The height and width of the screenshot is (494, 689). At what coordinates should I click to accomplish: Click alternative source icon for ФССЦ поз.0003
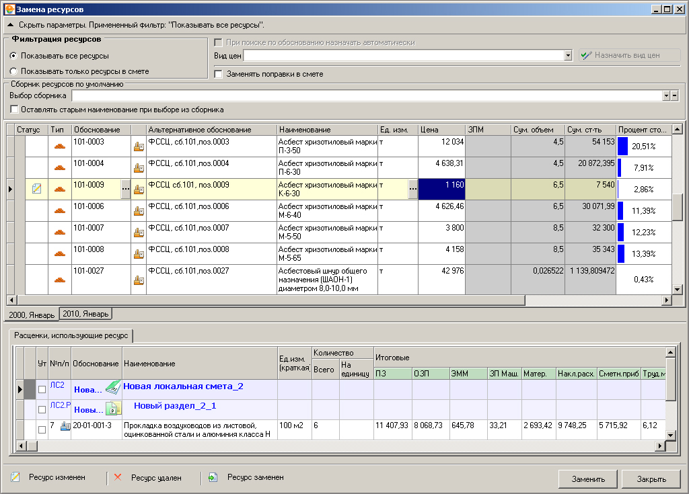139,147
